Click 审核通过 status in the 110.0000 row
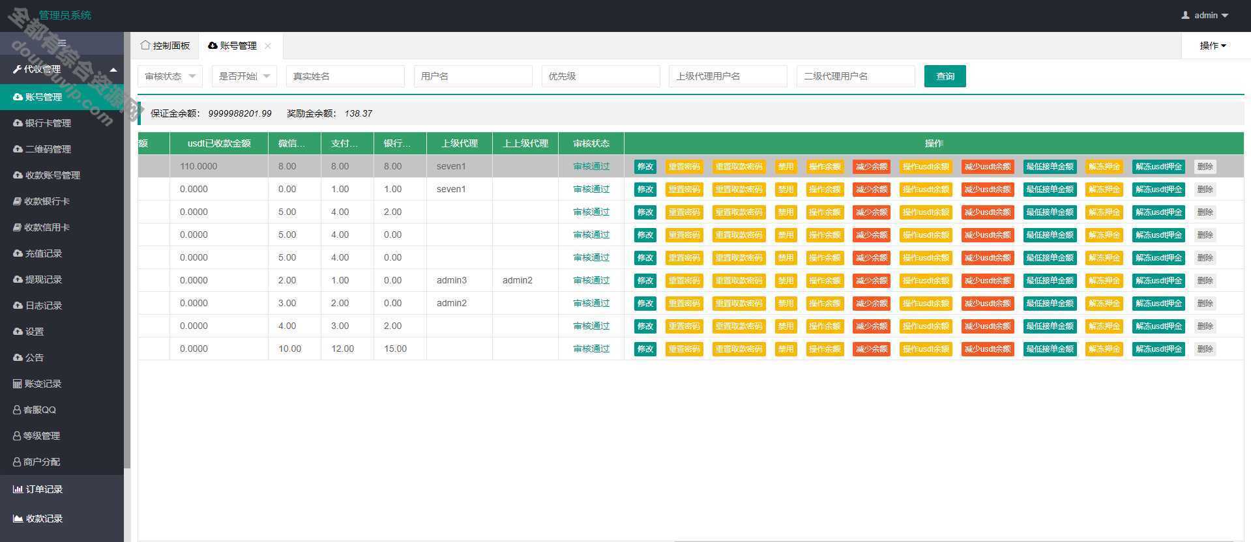 591,167
